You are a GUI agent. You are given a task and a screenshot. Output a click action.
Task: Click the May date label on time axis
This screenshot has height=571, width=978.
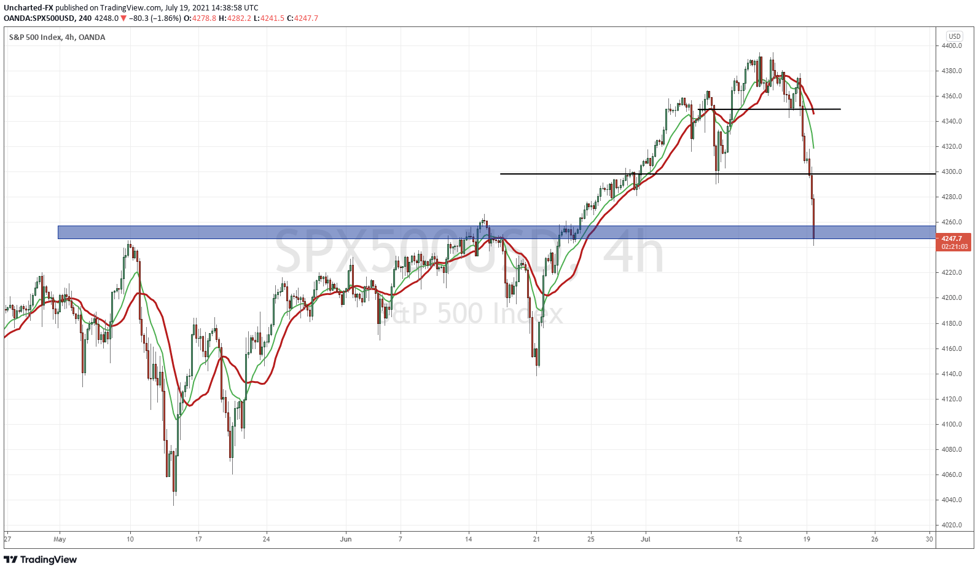coord(60,539)
